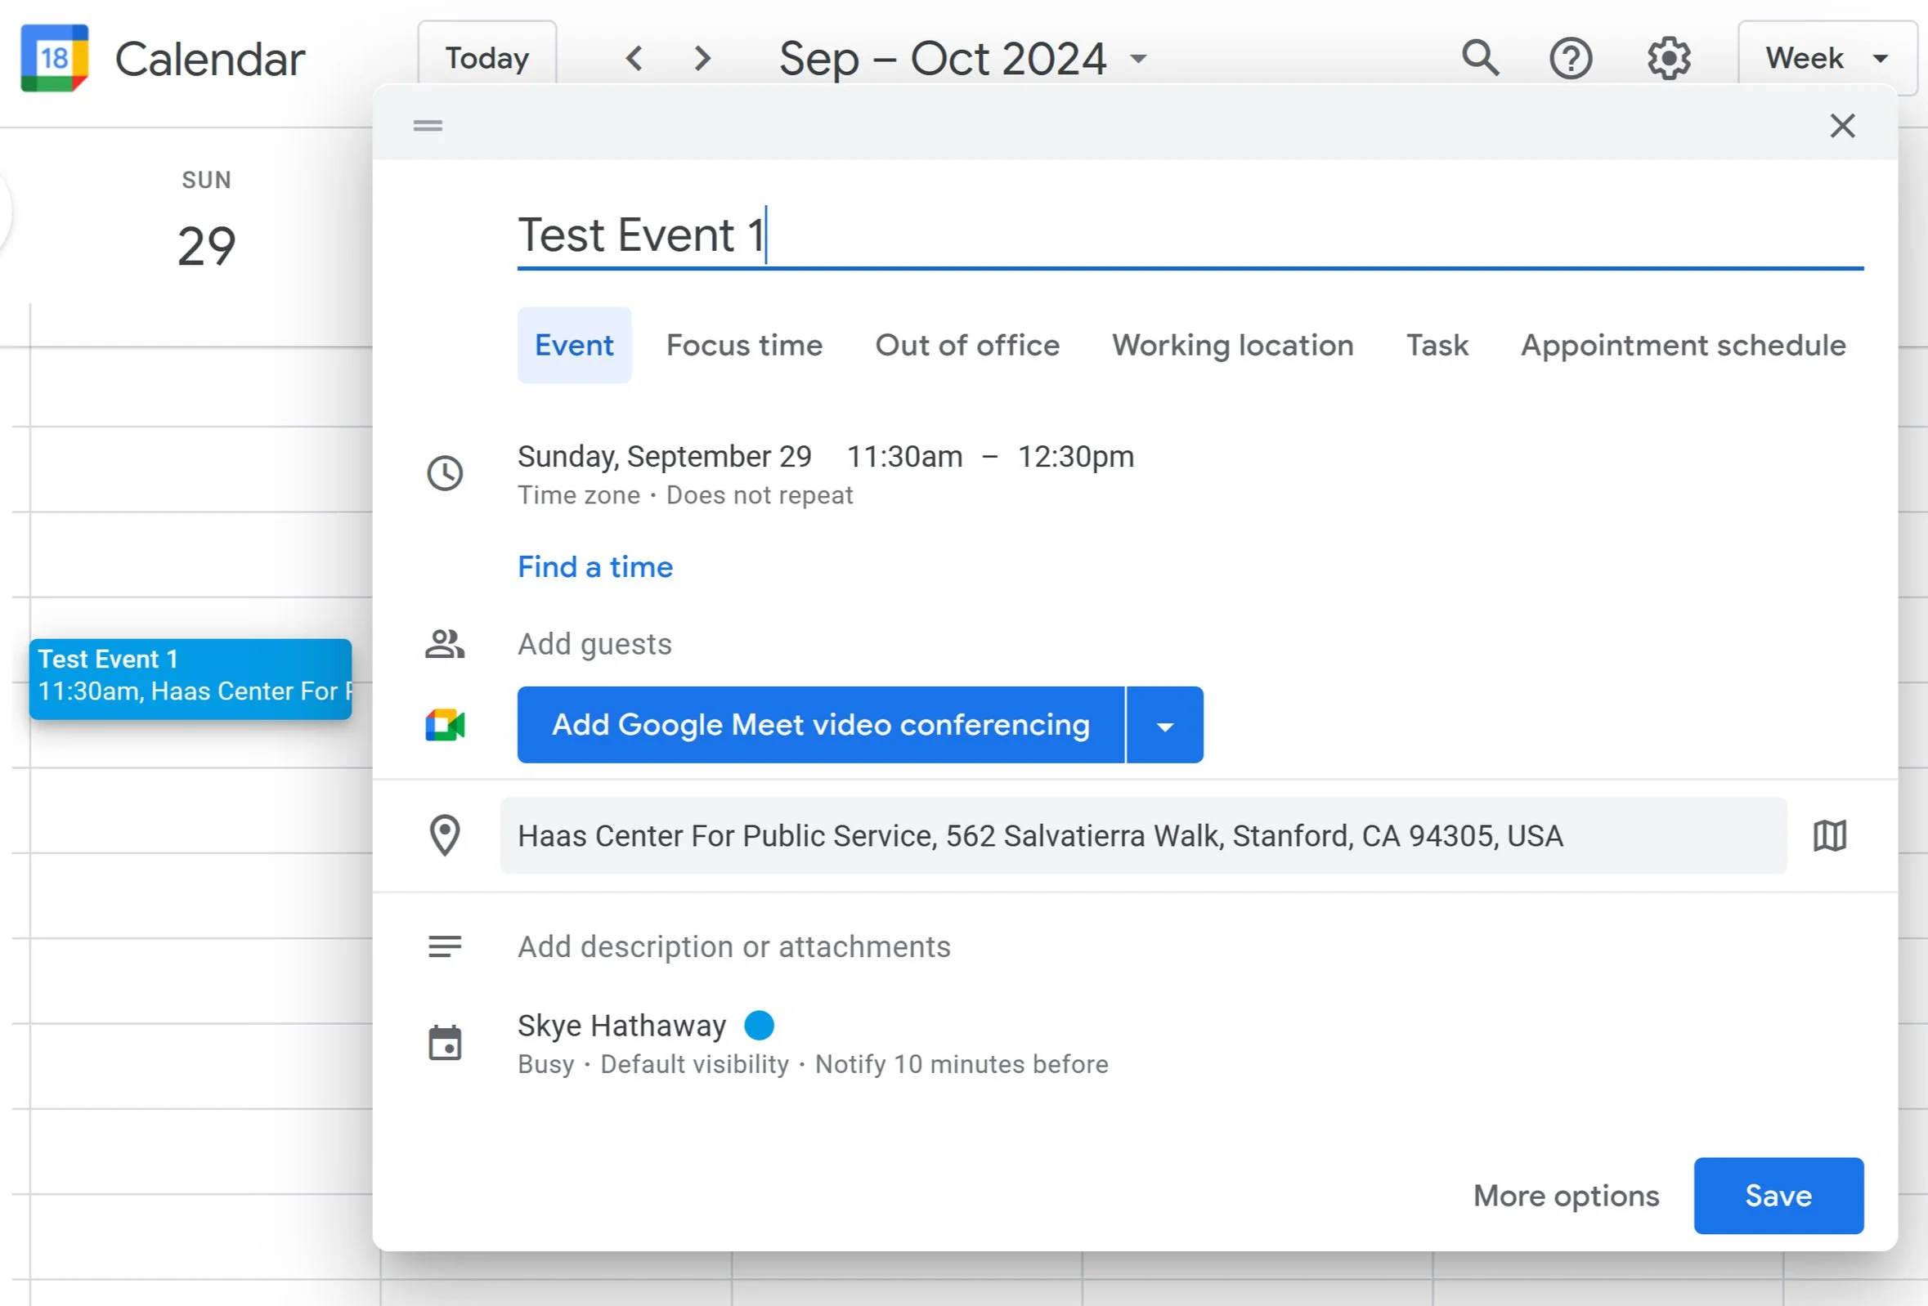Select the Event tab
Screen dimensions: 1928x1306
(574, 345)
